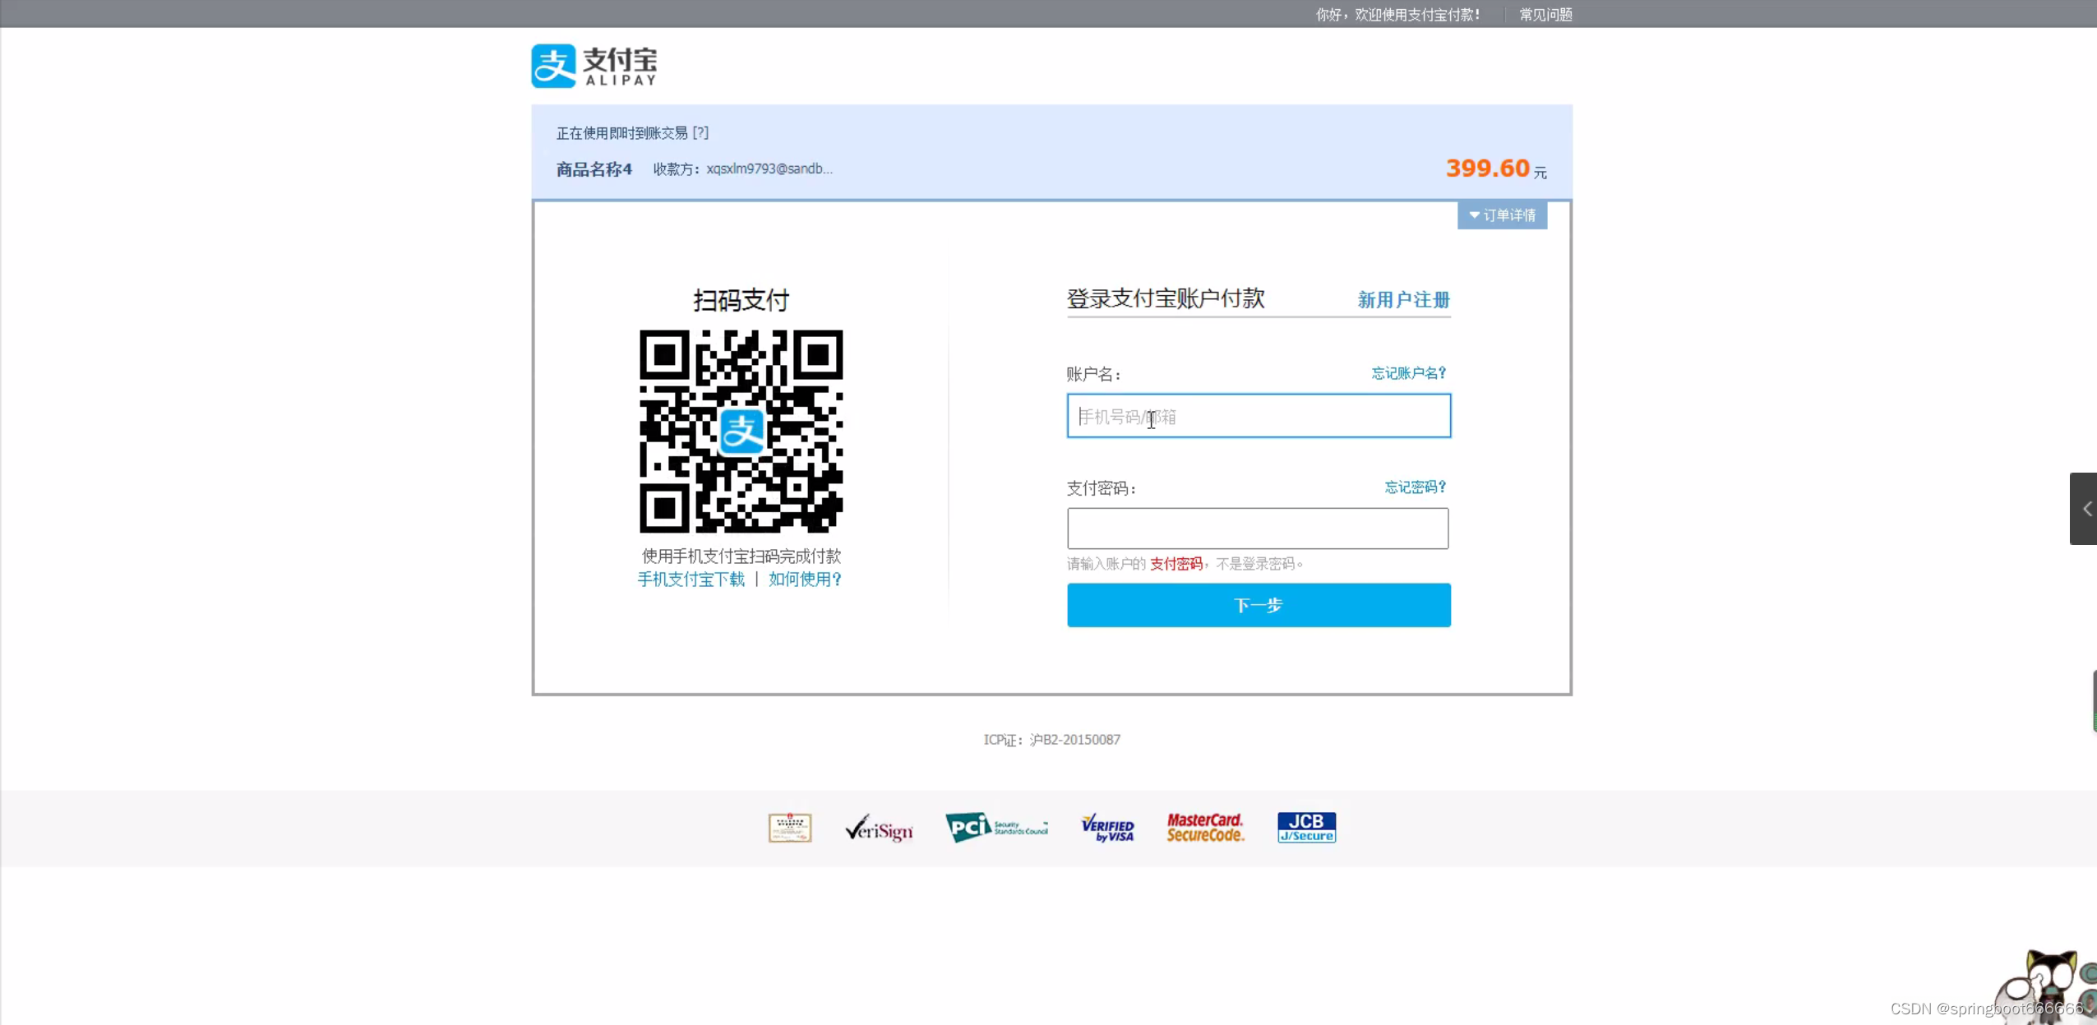This screenshot has width=2097, height=1025.
Task: Click the JCB J/Secure badge
Action: pos(1306,828)
